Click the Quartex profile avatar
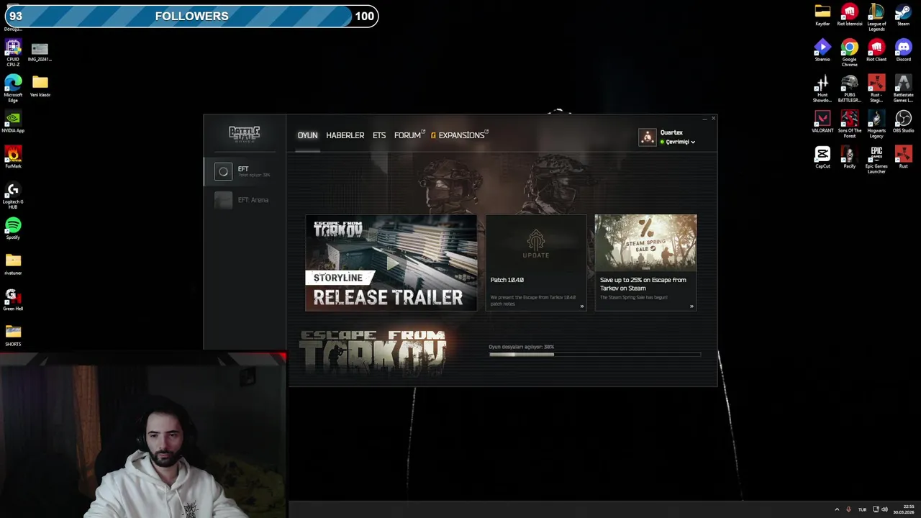 pos(648,137)
